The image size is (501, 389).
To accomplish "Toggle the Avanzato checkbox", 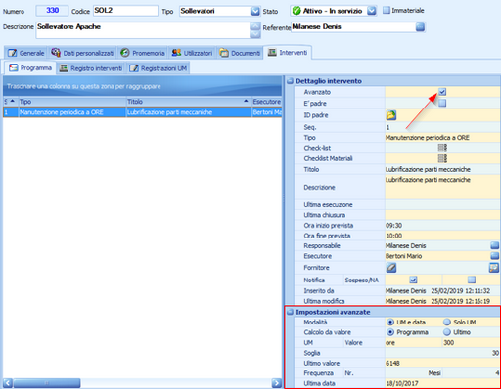I will [442, 92].
